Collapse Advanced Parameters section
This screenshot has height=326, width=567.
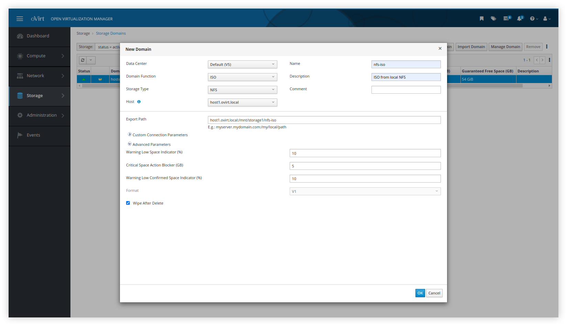[130, 144]
